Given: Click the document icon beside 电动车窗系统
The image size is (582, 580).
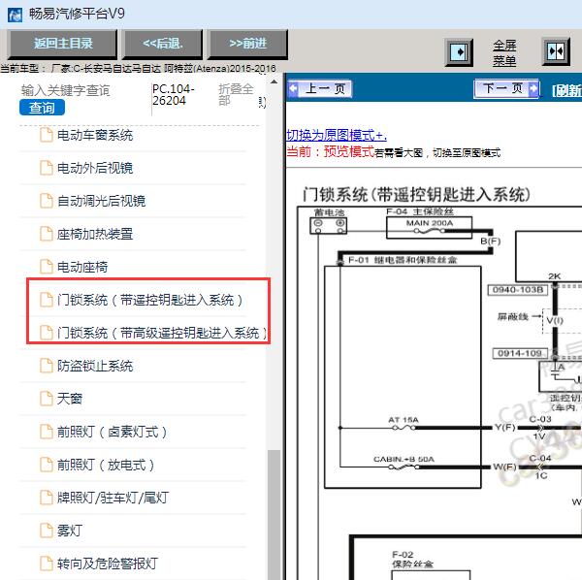Looking at the screenshot, I should [x=47, y=135].
